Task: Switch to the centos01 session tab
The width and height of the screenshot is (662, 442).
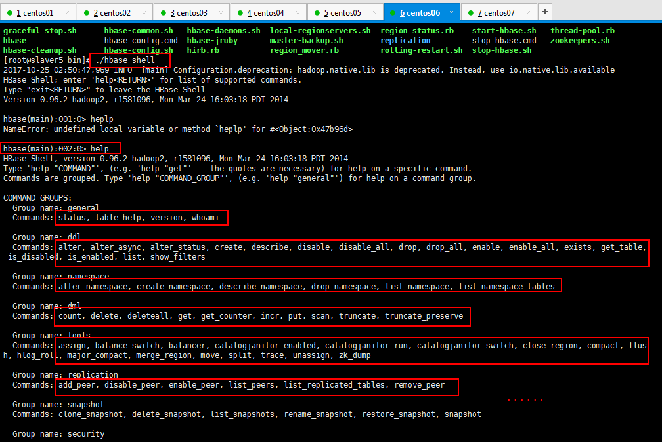Action: click(35, 12)
